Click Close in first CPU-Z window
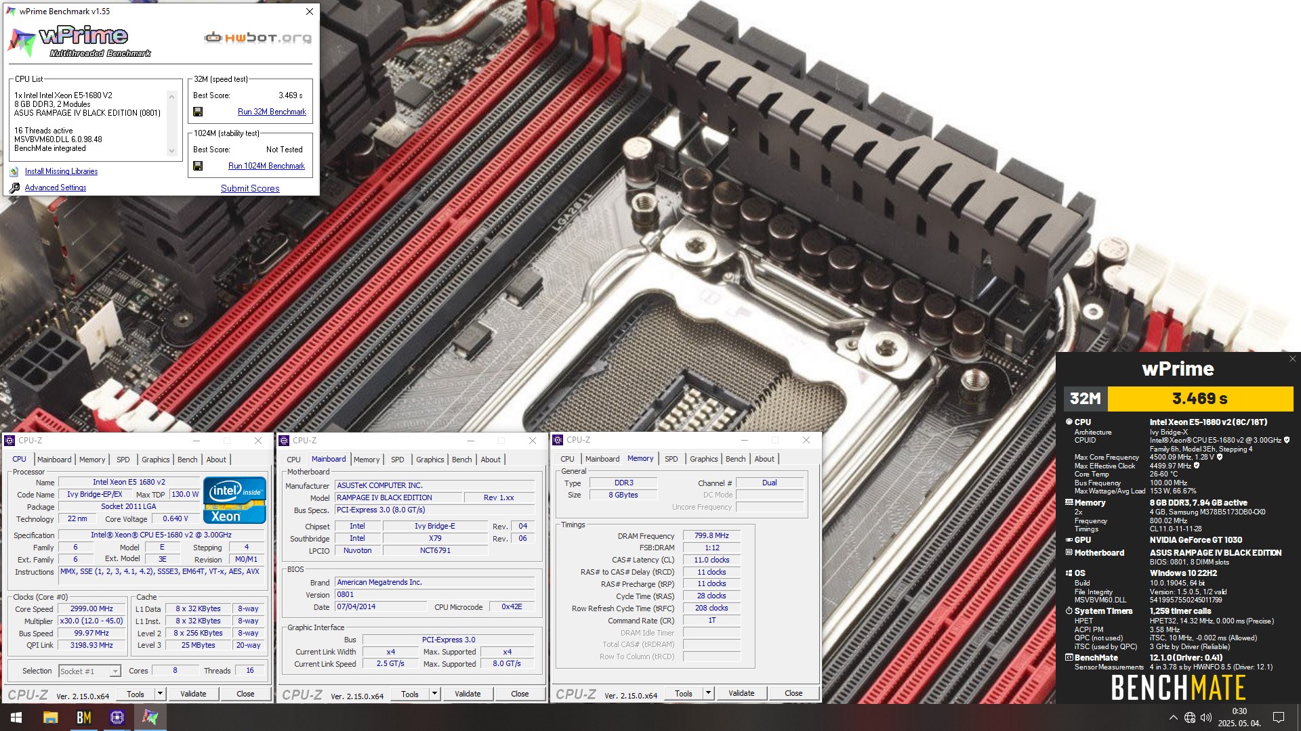The height and width of the screenshot is (731, 1301). (245, 694)
